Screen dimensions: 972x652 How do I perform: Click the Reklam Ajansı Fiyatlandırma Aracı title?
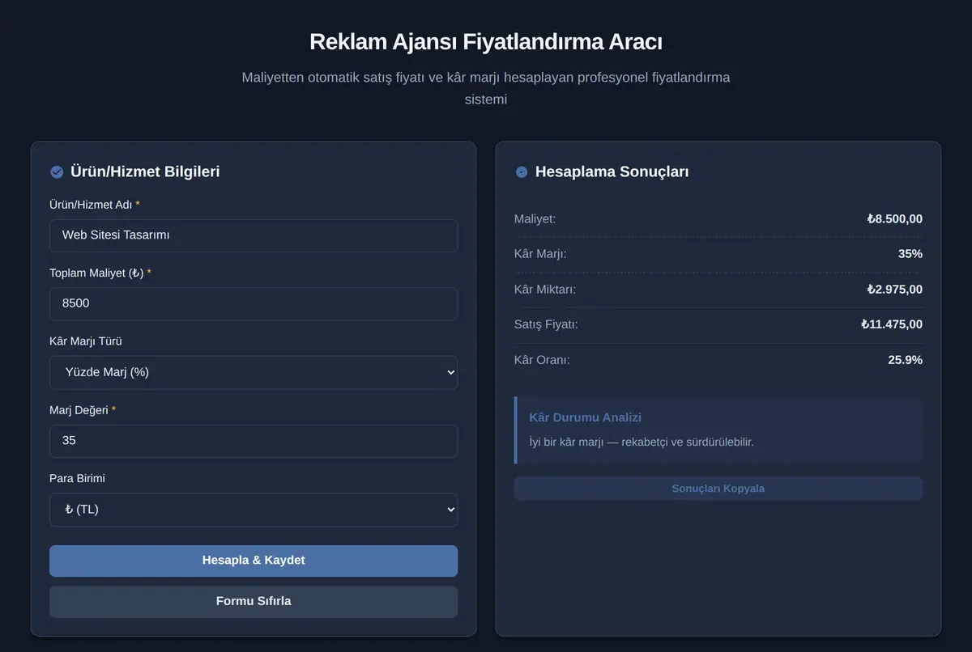coord(486,41)
